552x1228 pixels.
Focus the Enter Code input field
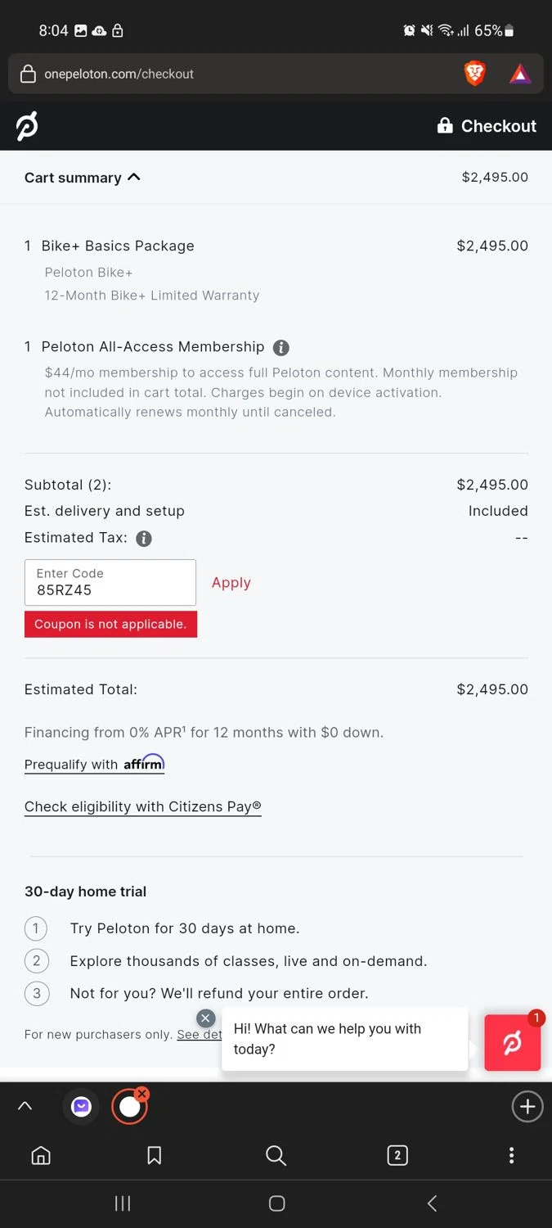(110, 582)
